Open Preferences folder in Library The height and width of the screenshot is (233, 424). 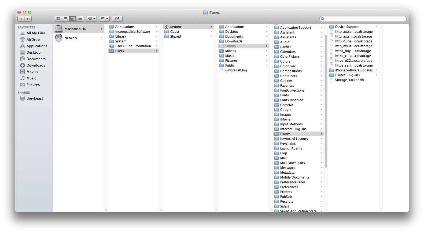tap(298, 187)
